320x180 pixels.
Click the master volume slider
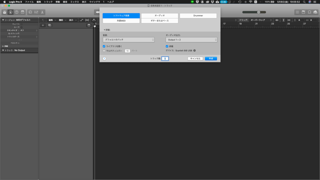258,12
